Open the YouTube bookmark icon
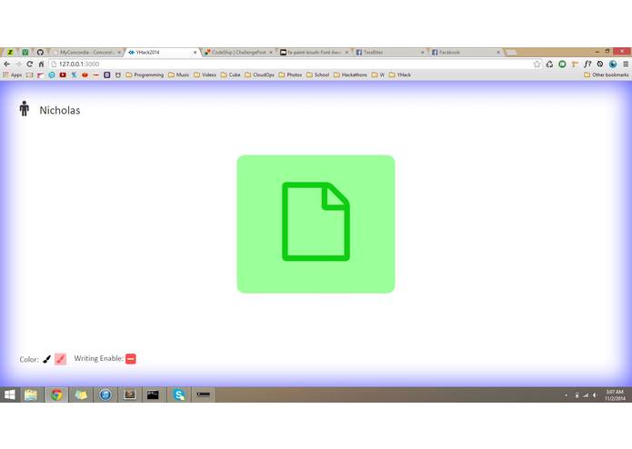Viewport: 632px width, 449px height. point(63,75)
